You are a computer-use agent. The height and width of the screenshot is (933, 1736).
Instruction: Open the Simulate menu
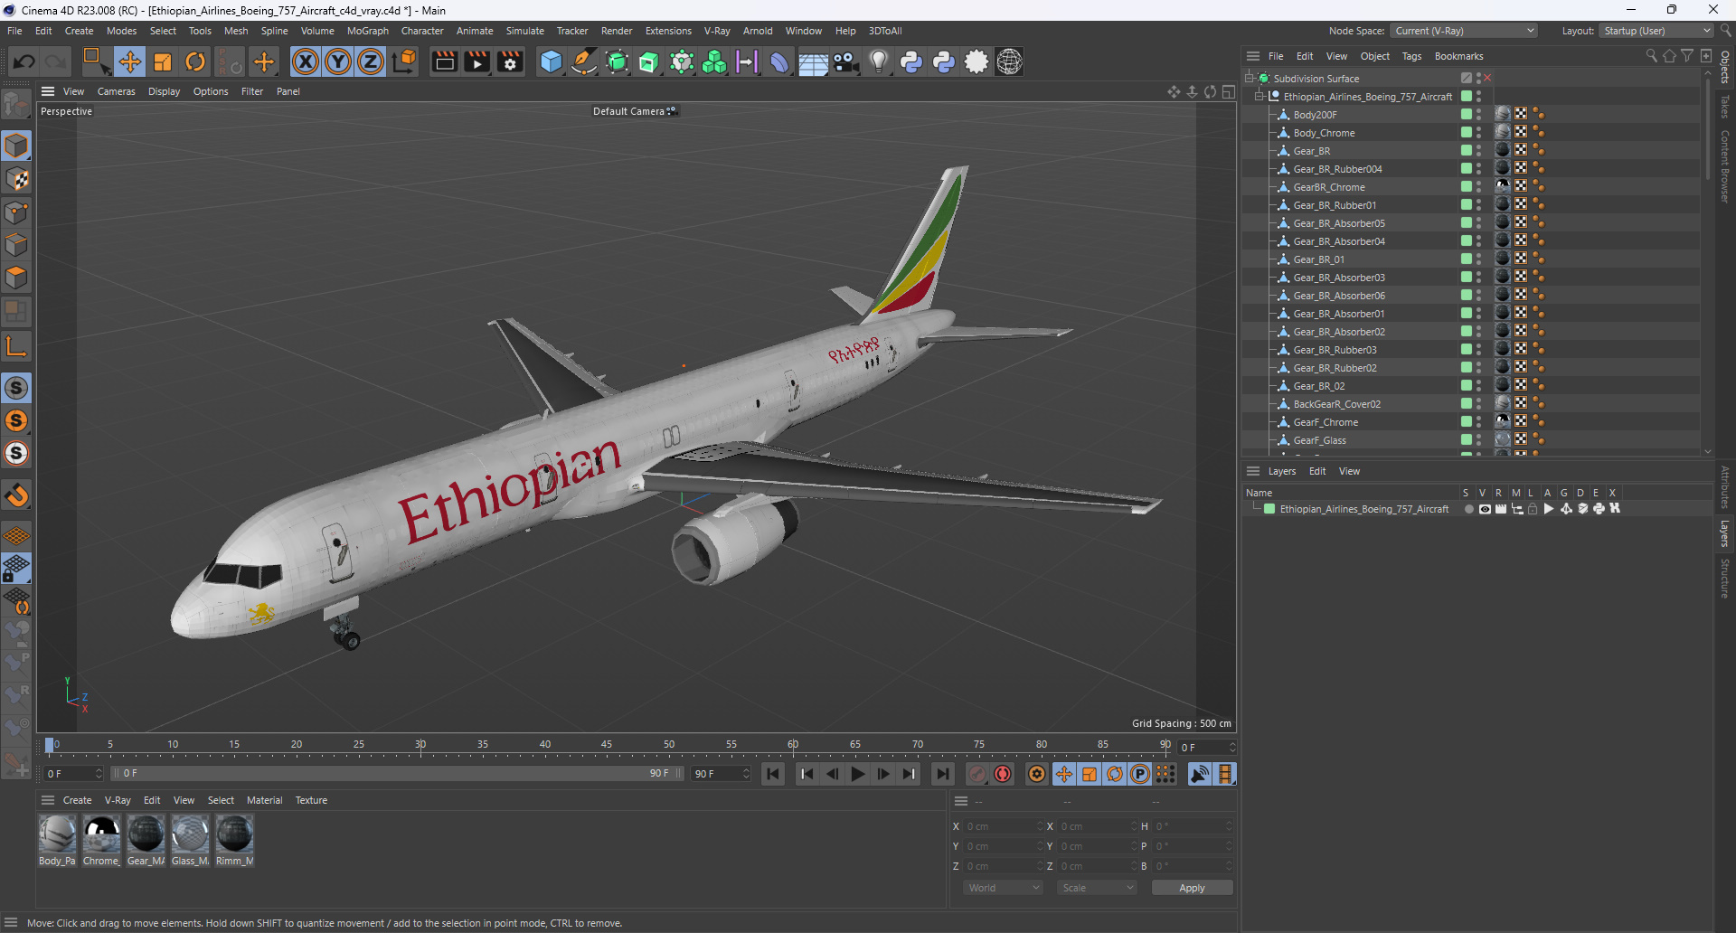click(524, 31)
